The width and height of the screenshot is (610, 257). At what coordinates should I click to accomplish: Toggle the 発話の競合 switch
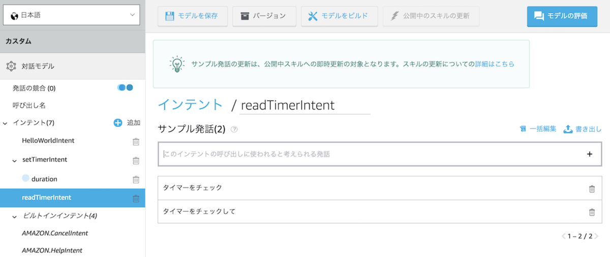125,87
